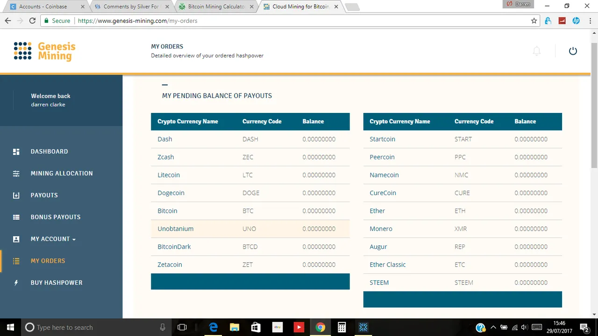This screenshot has width=598, height=336.
Task: Open the Dash currency link
Action: click(165, 139)
